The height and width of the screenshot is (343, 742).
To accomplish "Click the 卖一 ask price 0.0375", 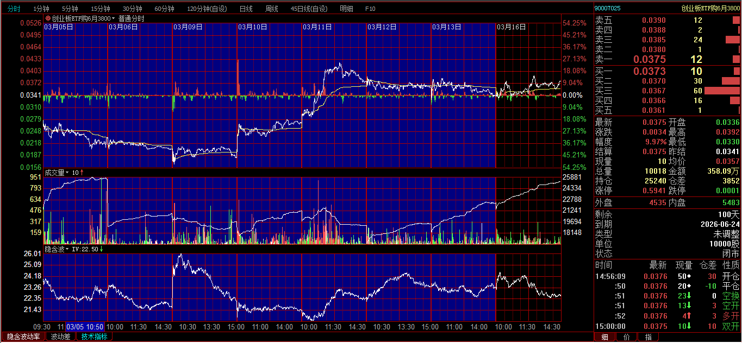I will coord(653,60).
